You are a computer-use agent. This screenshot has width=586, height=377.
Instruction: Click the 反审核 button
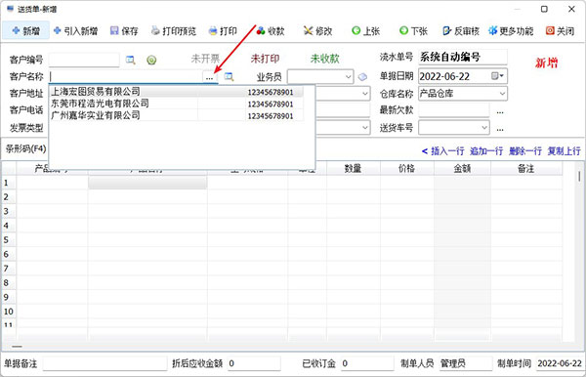461,30
